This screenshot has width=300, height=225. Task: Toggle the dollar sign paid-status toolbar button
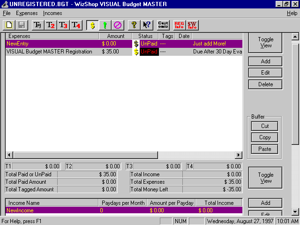[x=92, y=25]
